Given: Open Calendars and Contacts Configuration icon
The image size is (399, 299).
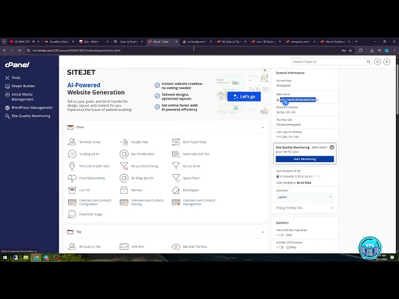Looking at the screenshot, I should tap(72, 202).
